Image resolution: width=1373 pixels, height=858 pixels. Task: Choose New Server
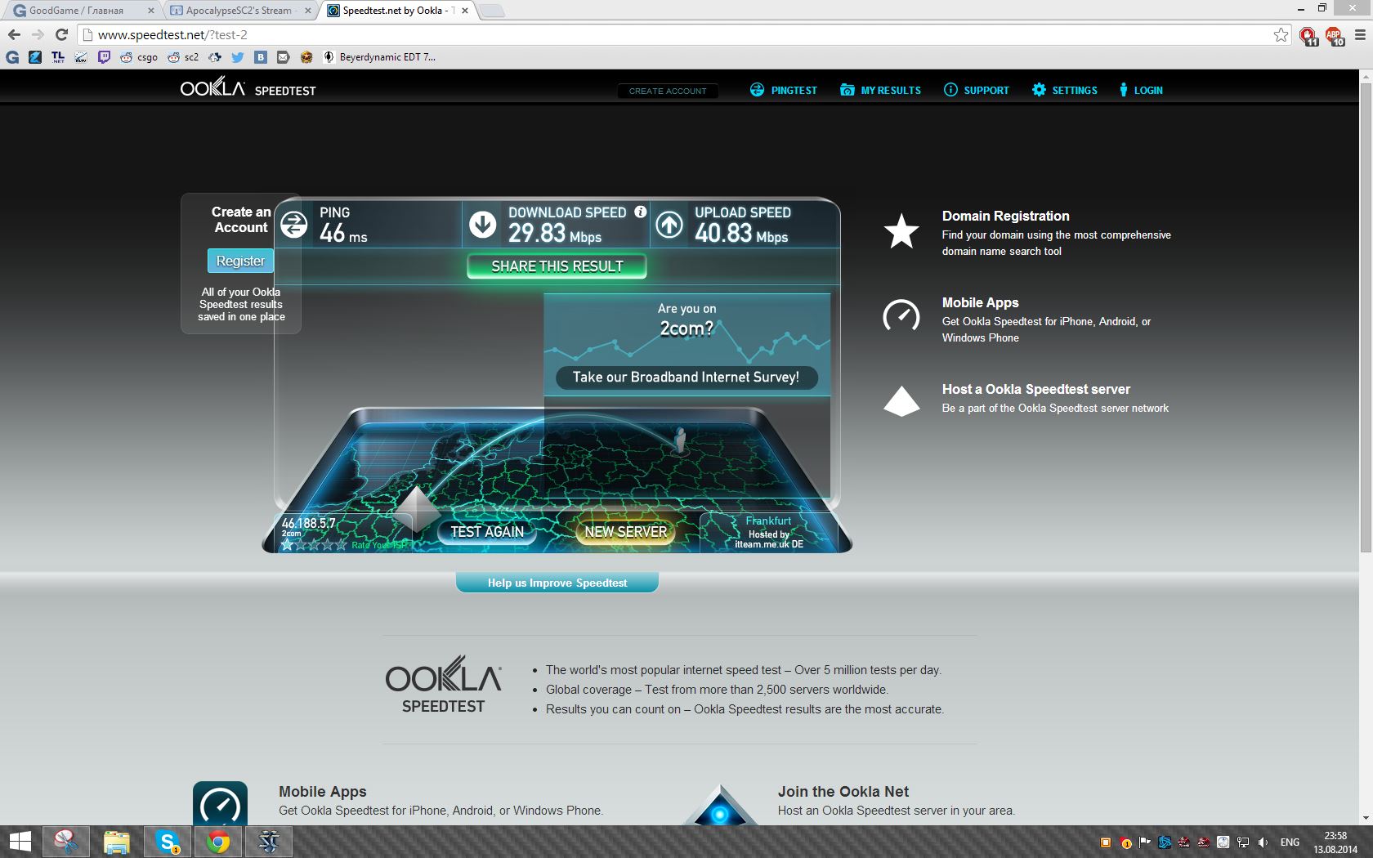coord(626,532)
